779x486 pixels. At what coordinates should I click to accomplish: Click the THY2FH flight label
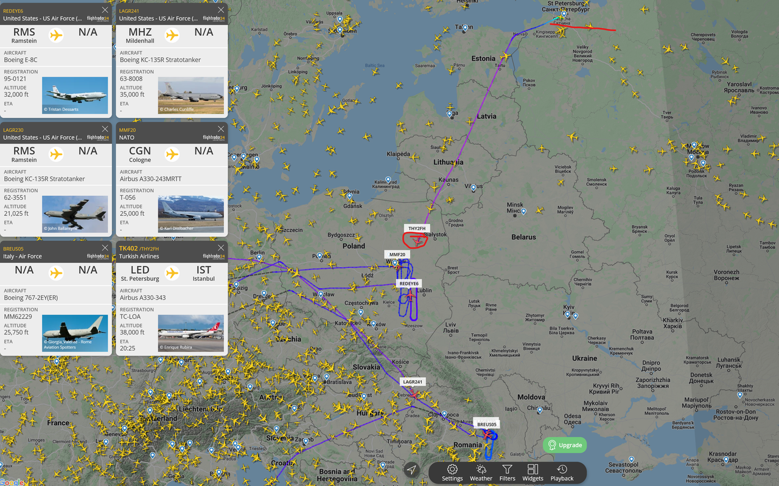point(417,228)
